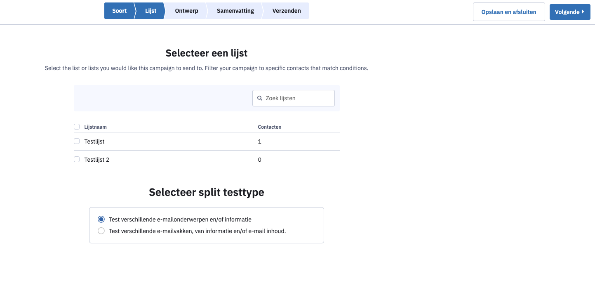
Task: Click the magnifier icon in search box
Action: [260, 98]
